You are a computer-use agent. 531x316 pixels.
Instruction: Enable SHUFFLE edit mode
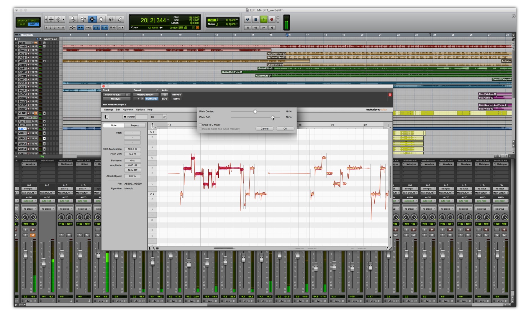pyautogui.click(x=22, y=20)
